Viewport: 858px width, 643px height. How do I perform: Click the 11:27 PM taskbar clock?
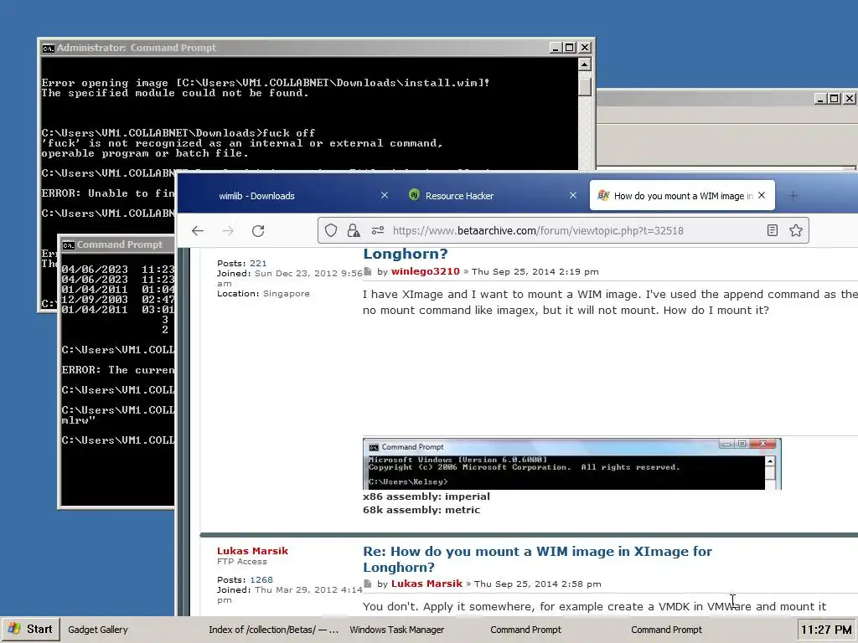pyautogui.click(x=826, y=630)
